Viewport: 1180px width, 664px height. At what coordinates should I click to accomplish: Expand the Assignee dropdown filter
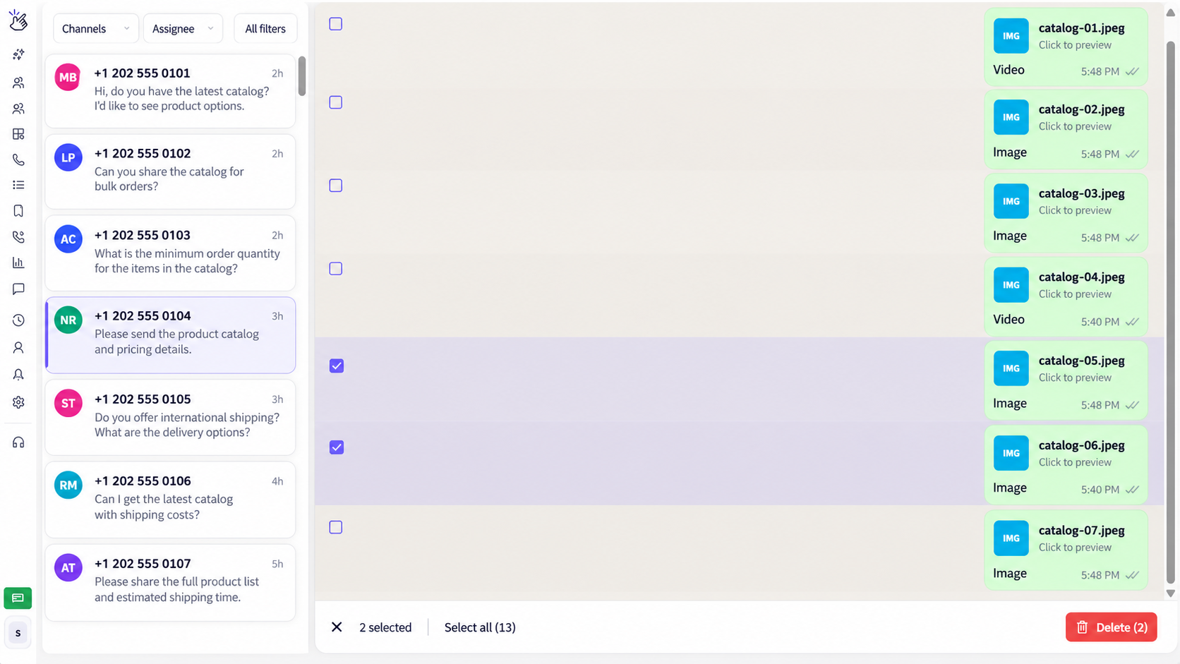pos(183,29)
